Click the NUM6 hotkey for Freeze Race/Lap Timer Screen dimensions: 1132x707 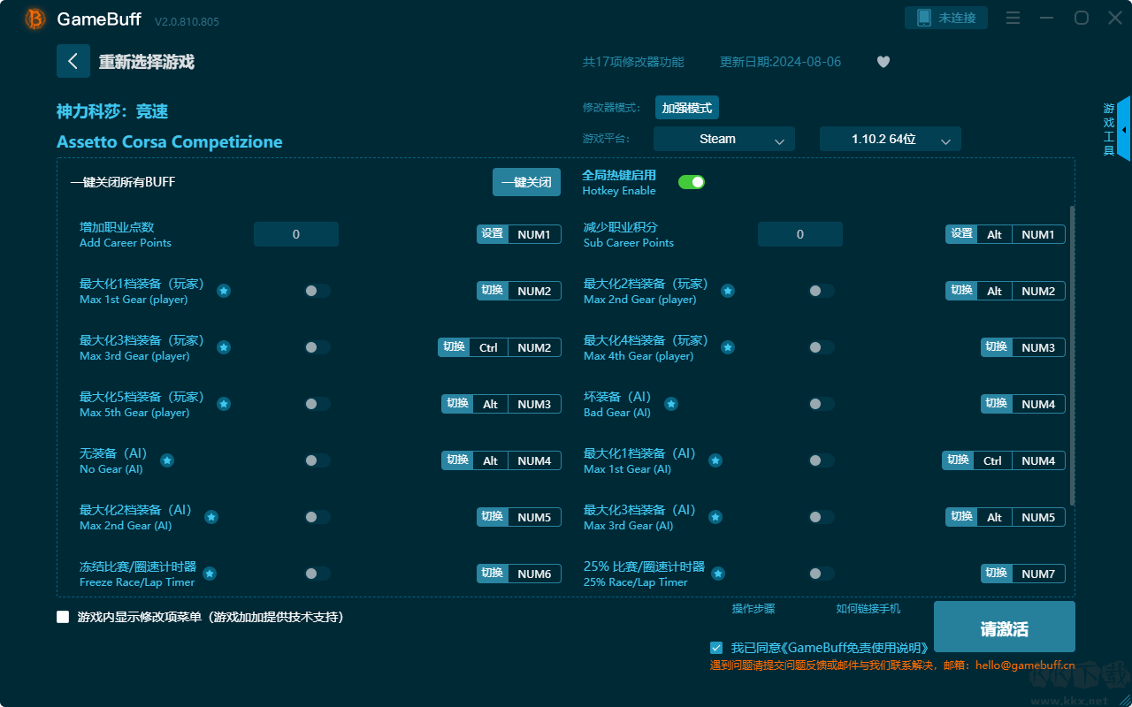534,574
